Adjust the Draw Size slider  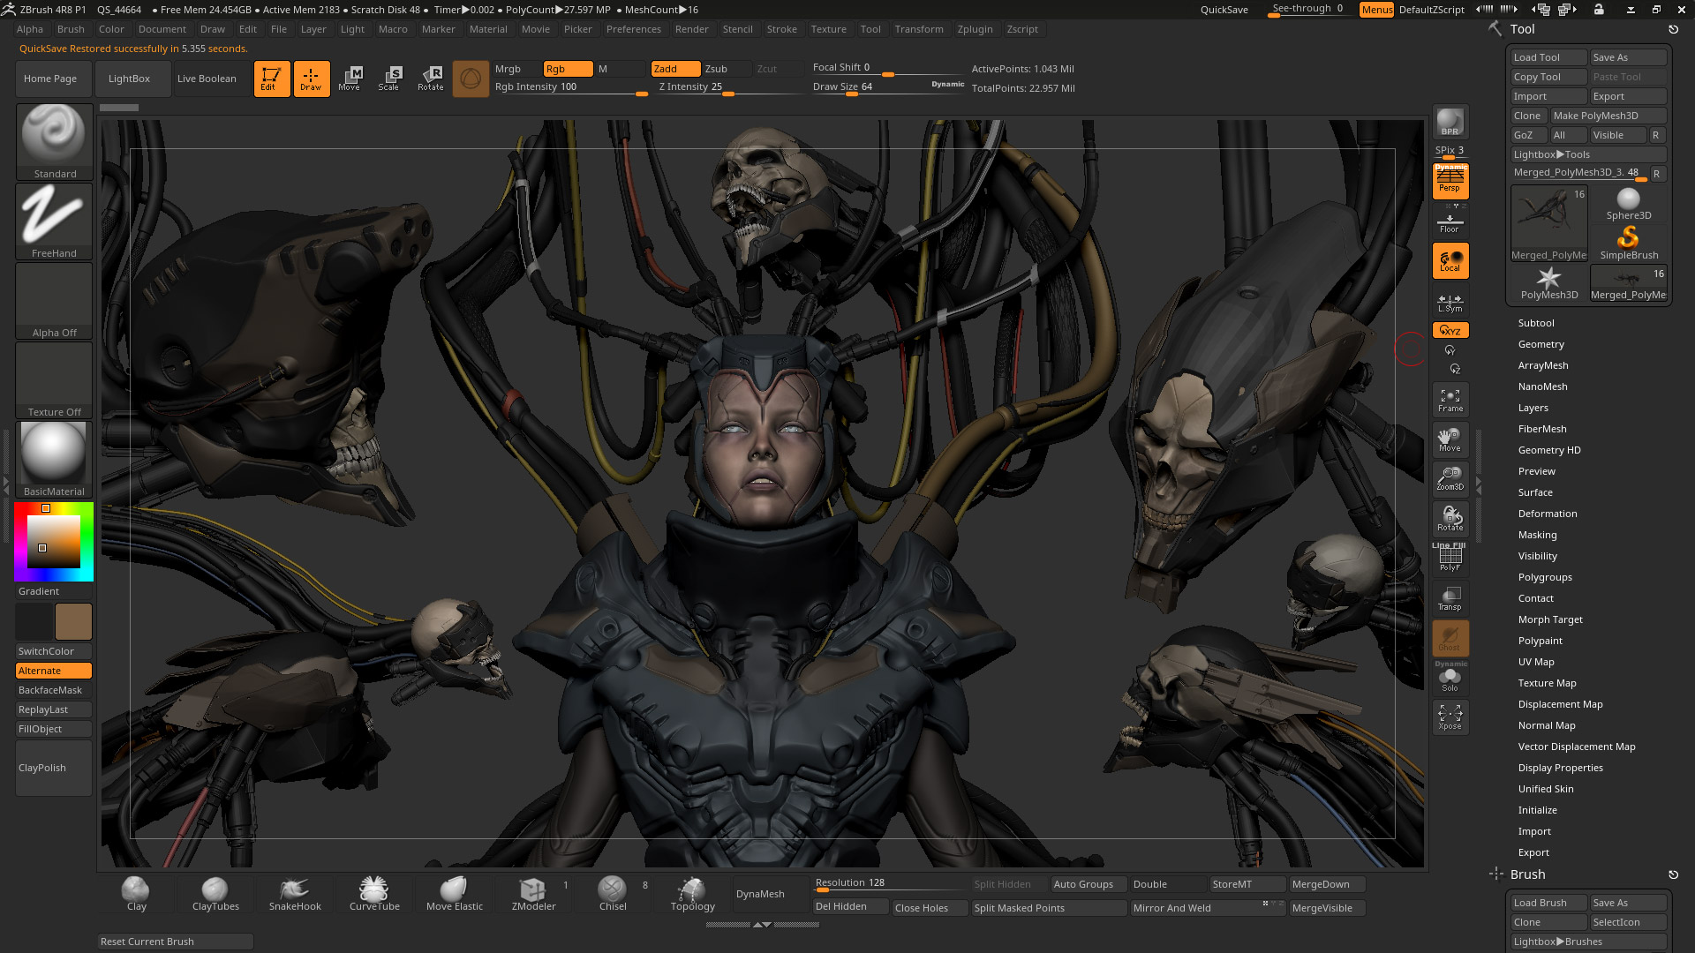(888, 86)
